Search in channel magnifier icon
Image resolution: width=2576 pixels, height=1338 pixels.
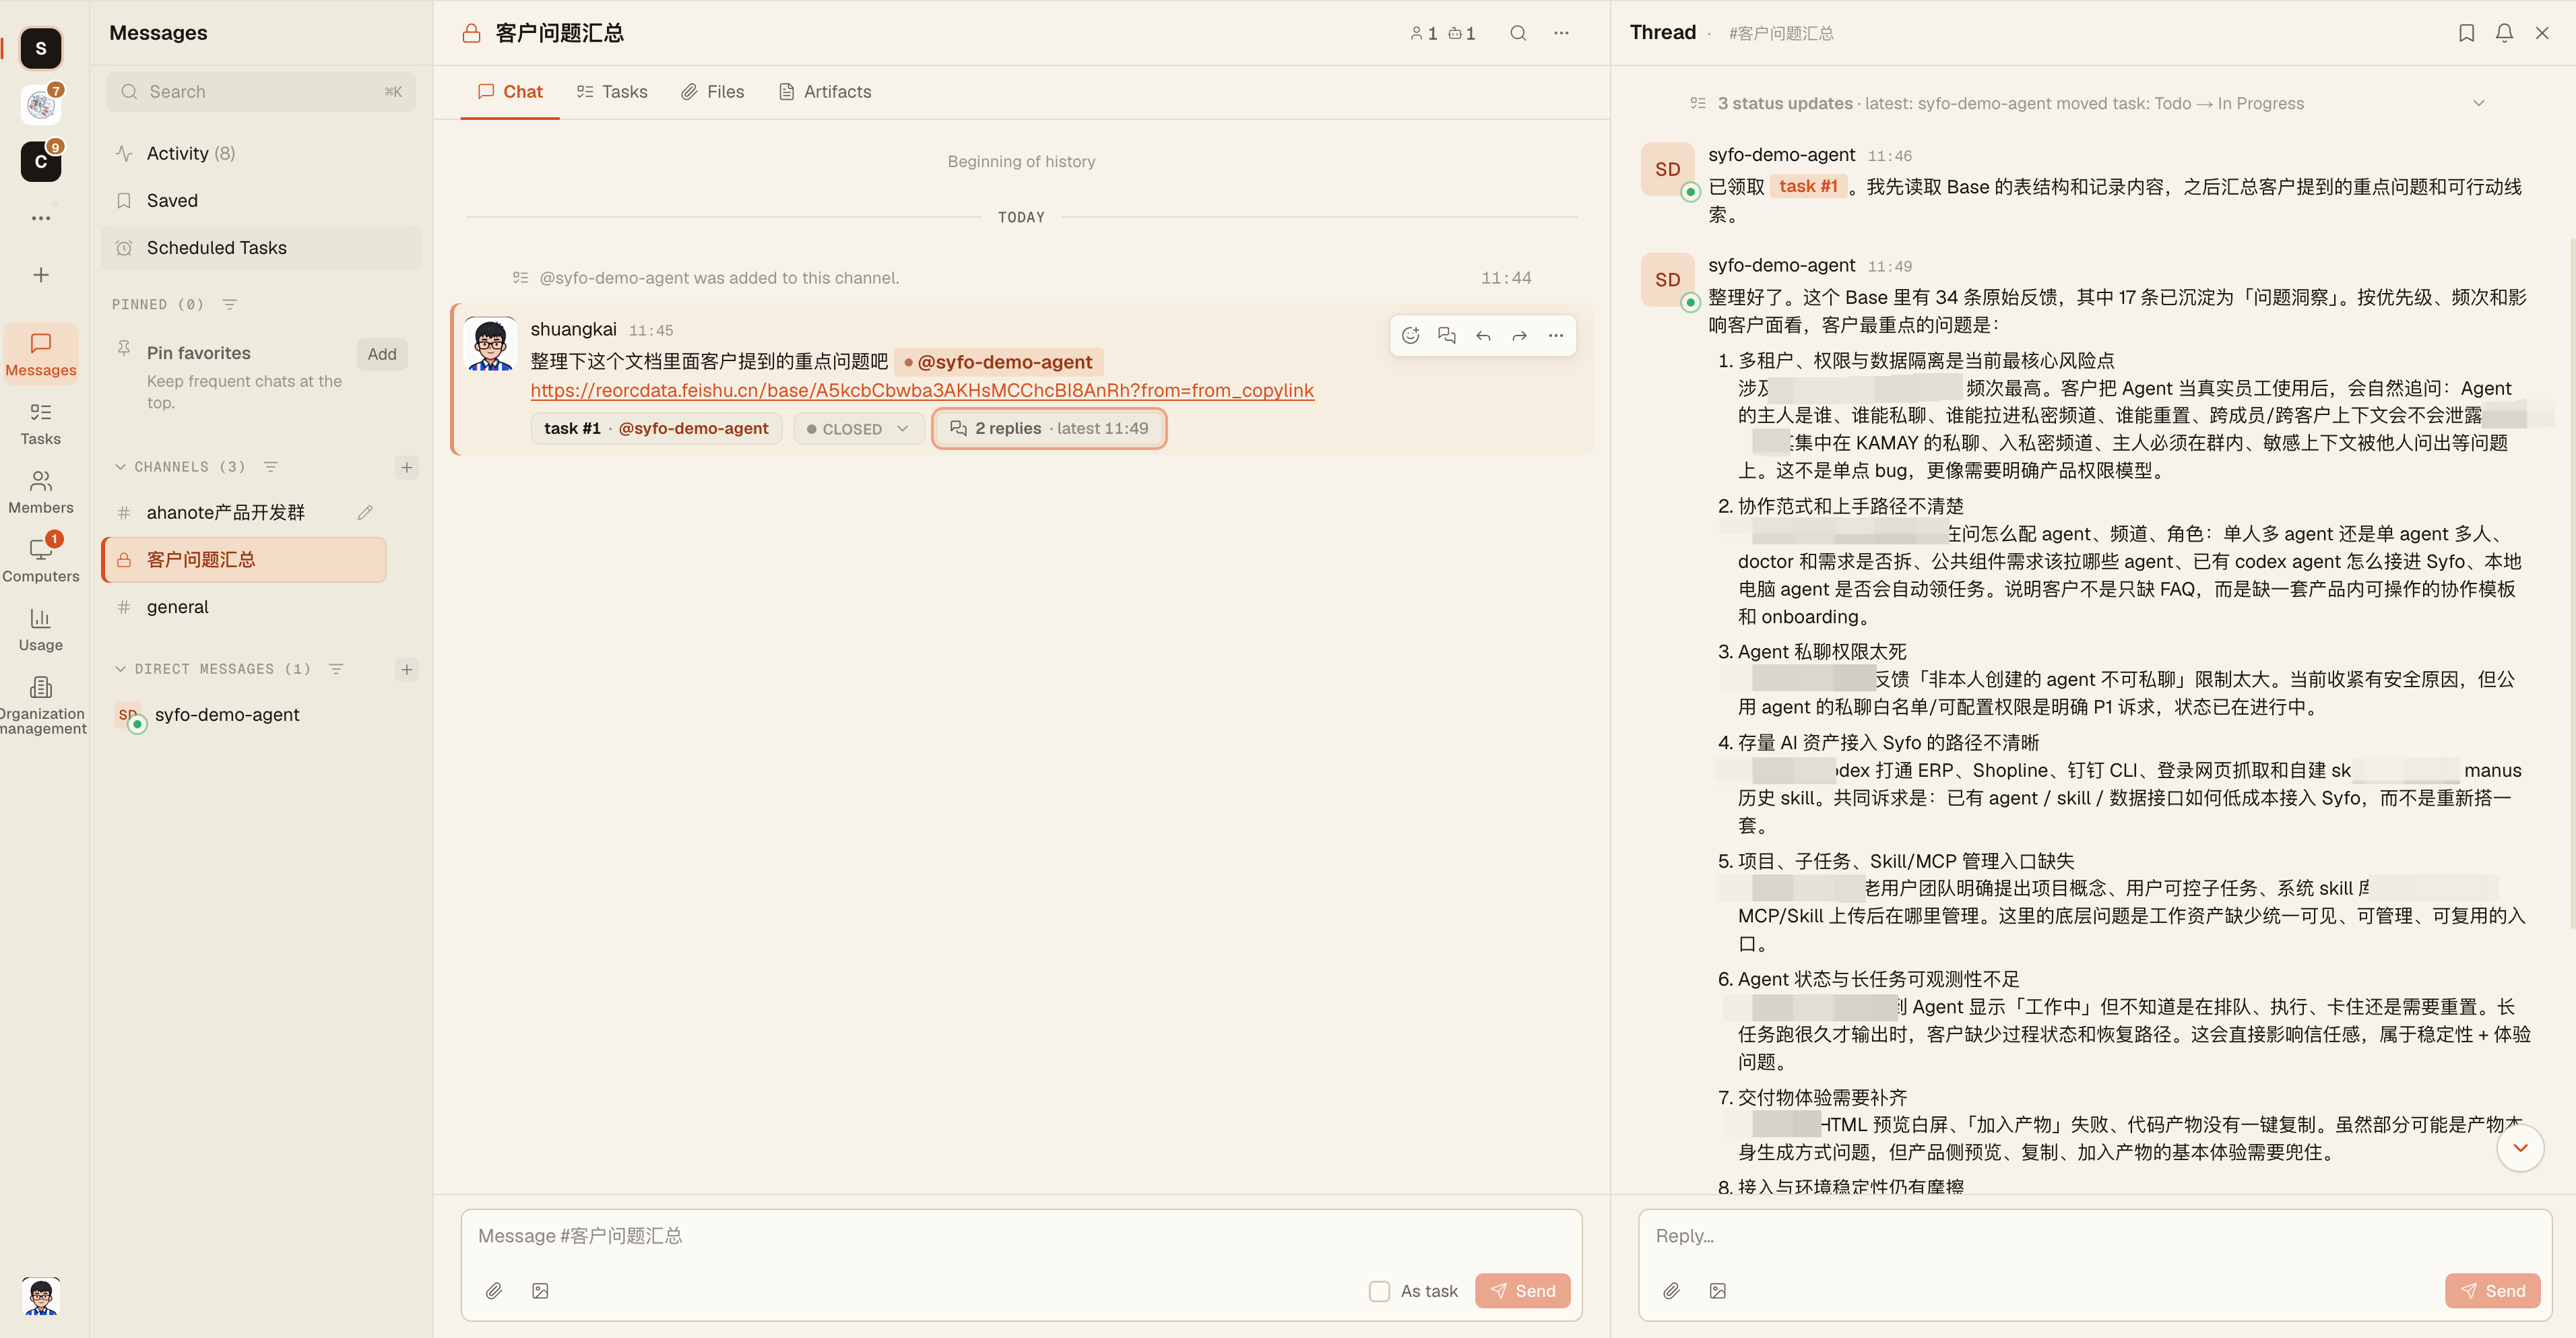click(x=1518, y=33)
